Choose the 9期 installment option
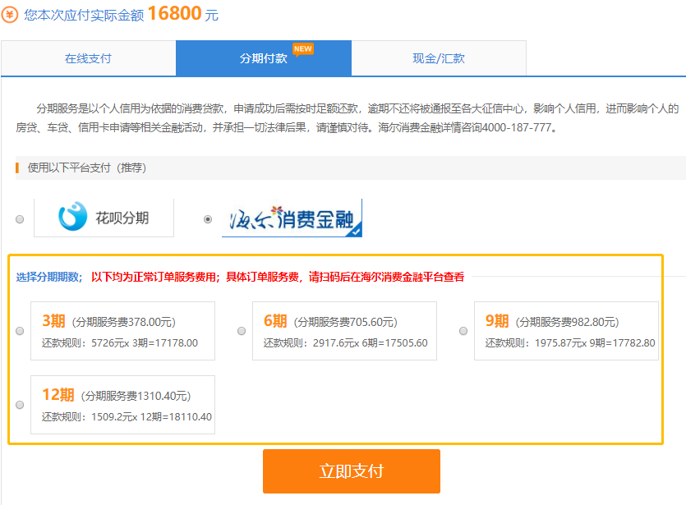The image size is (686, 505). pyautogui.click(x=463, y=330)
